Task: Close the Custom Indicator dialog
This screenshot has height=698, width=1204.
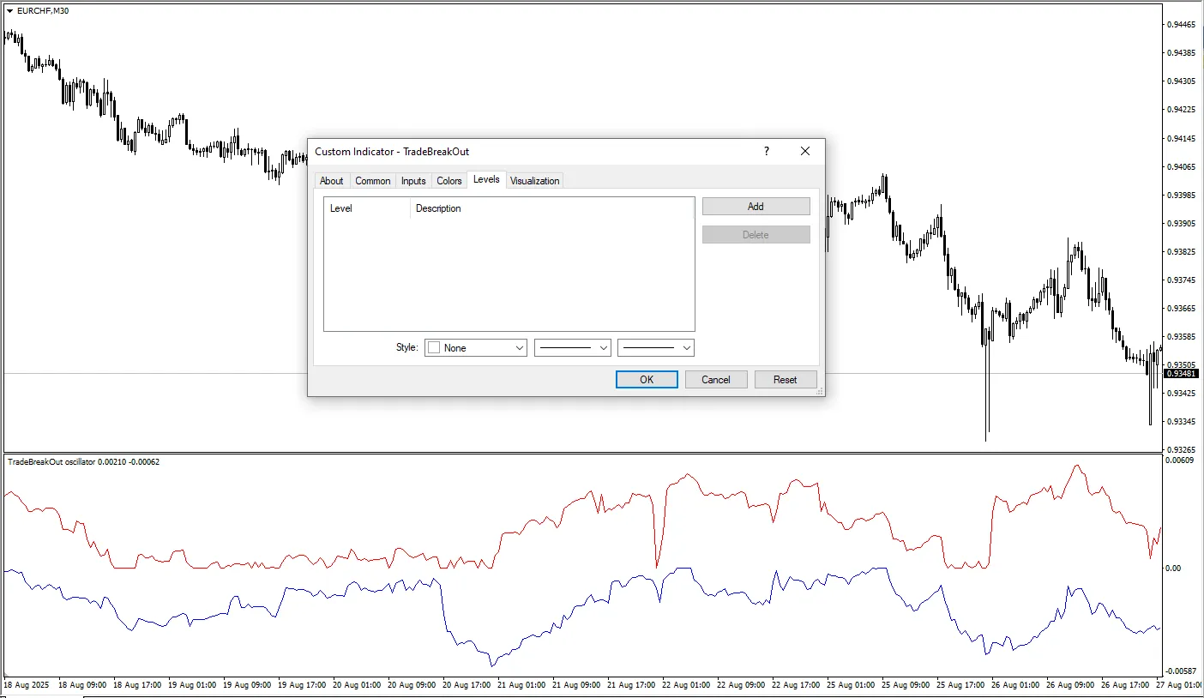Action: tap(804, 151)
